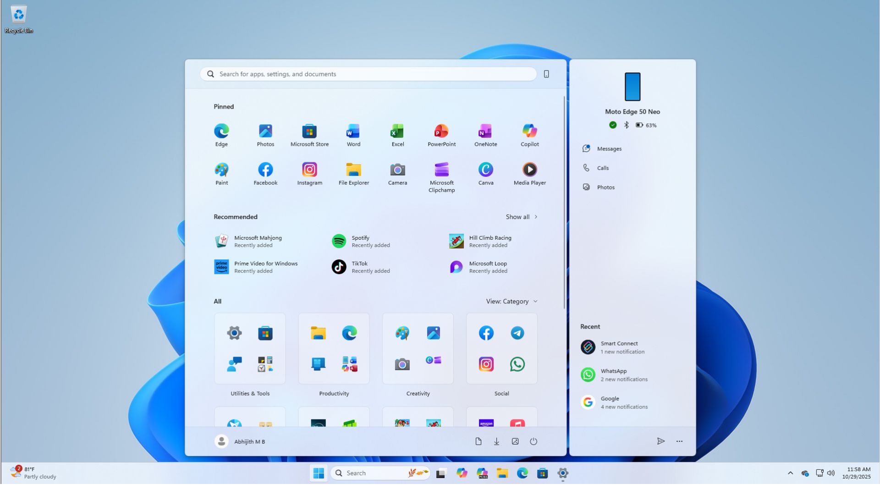Open OneNote from the pinned section
The width and height of the screenshot is (880, 495).
point(485,132)
